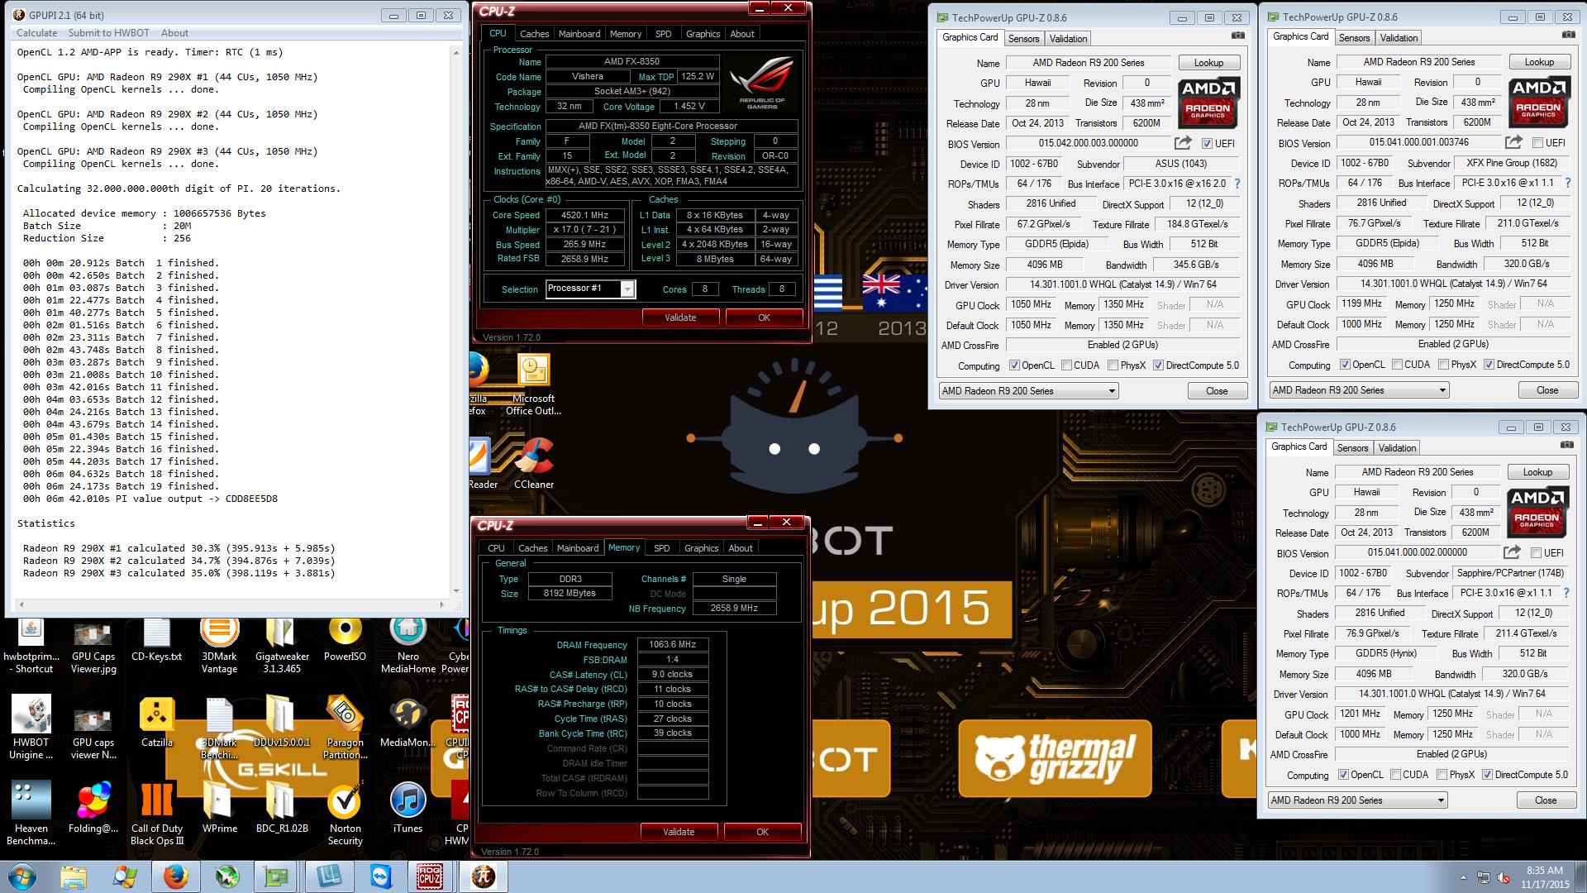Screen dimensions: 1587x893
Task: Open Windows Explorer from the taskbar
Action: point(74,876)
